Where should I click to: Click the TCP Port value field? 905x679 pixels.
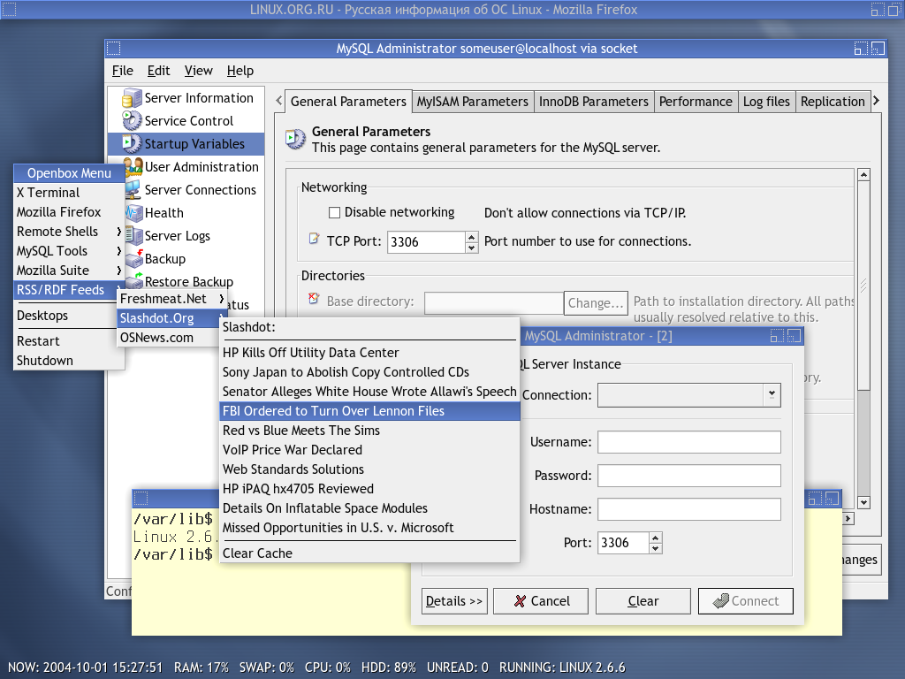pos(426,242)
